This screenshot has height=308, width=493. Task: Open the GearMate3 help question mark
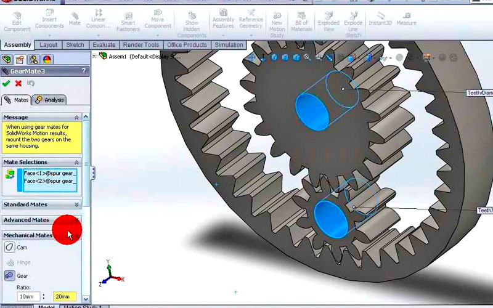[84, 71]
